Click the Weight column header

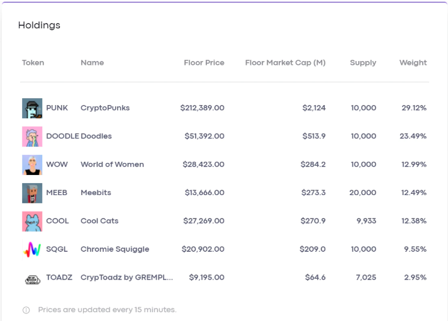(x=413, y=63)
